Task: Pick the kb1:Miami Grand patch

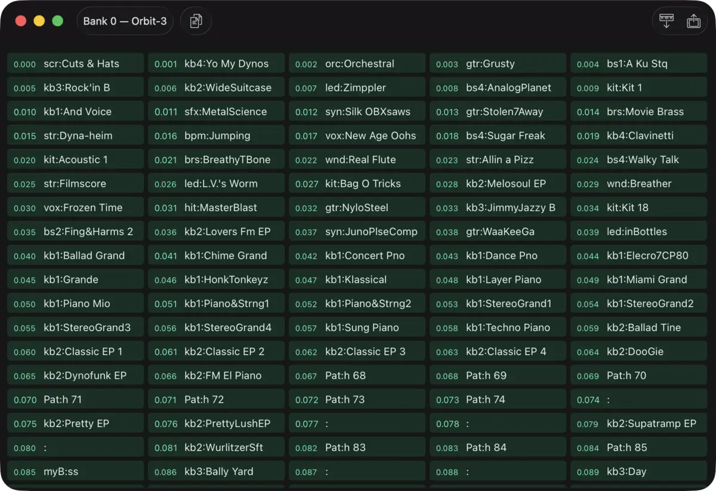Action: pos(639,279)
